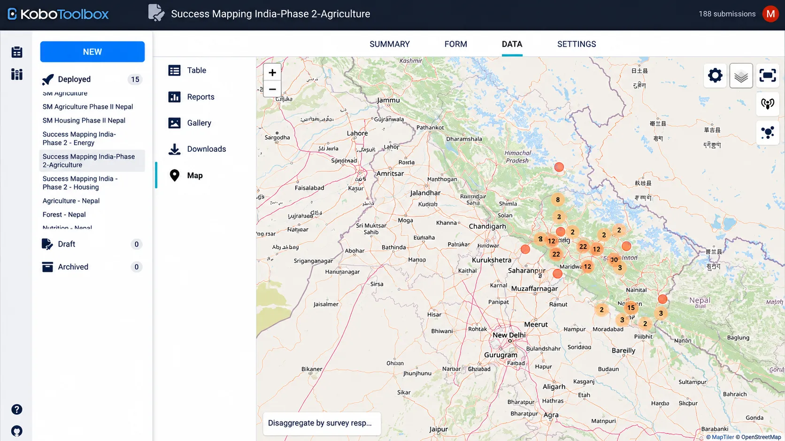The height and width of the screenshot is (441, 785).
Task: Open the library icon in left rail
Action: point(17,75)
